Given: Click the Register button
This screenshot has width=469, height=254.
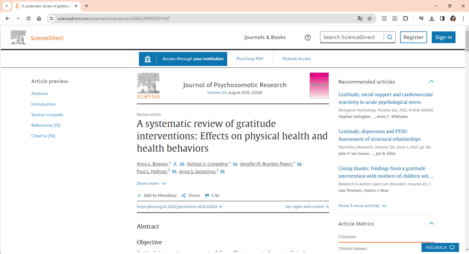Looking at the screenshot, I should pos(414,37).
